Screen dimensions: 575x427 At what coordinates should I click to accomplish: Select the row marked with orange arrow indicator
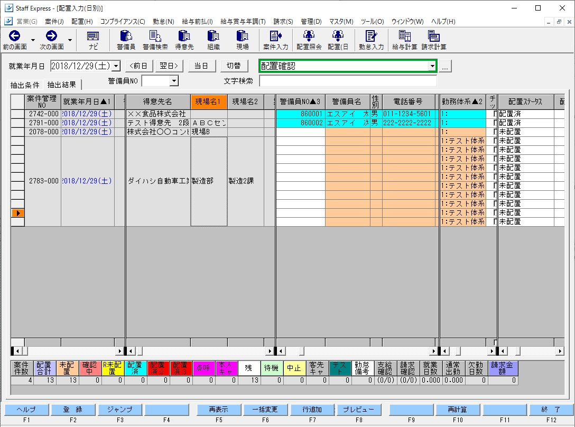[x=17, y=213]
